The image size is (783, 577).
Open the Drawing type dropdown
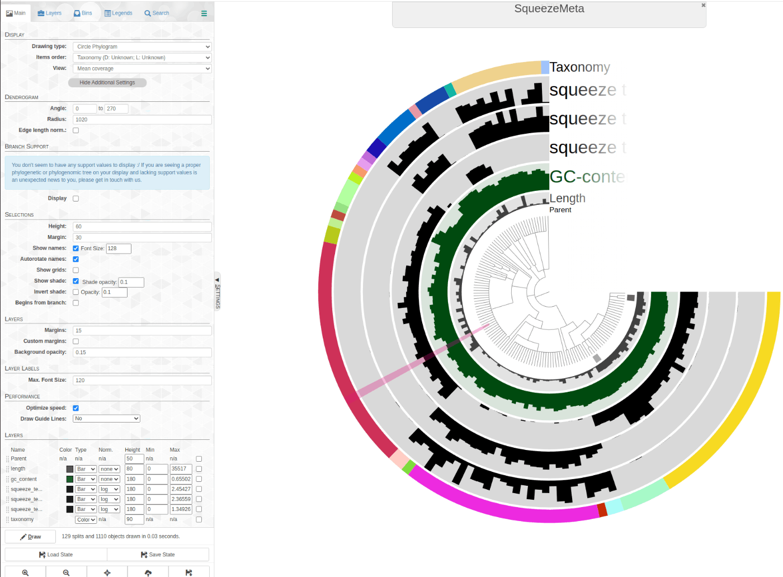142,46
